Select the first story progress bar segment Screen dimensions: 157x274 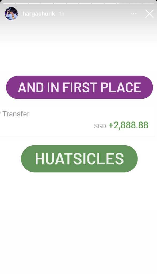click(9, 3)
